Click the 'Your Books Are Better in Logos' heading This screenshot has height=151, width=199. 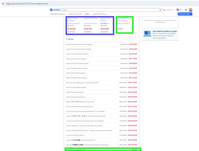pos(165,31)
